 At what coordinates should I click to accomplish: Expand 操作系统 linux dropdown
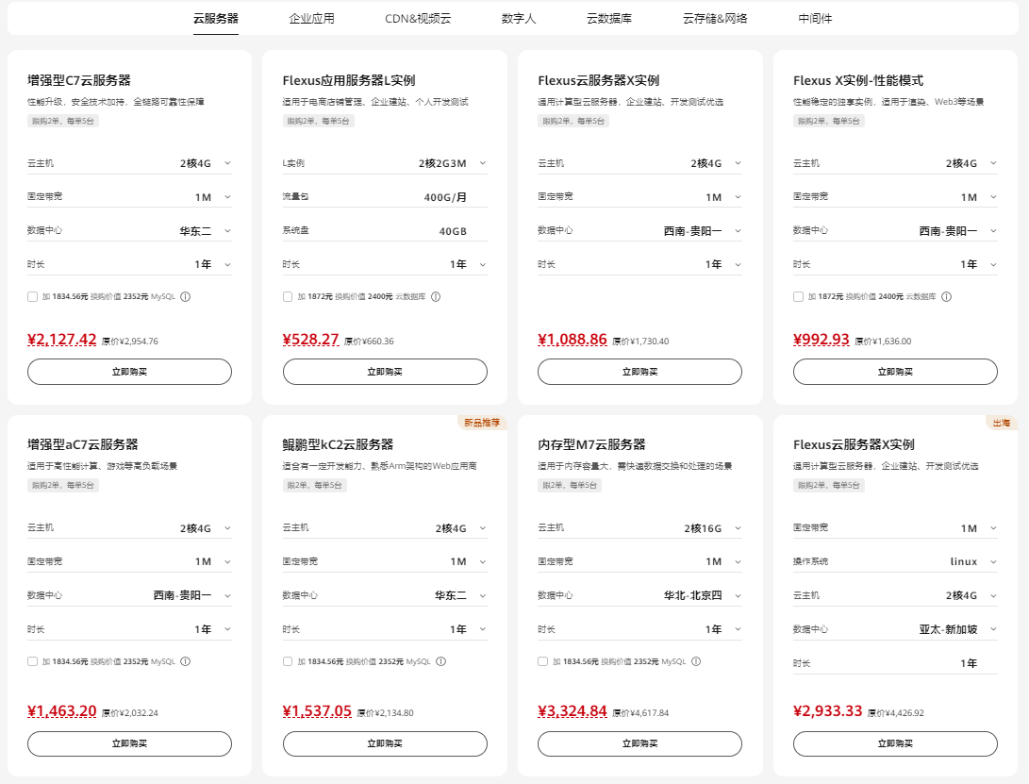tap(895, 562)
